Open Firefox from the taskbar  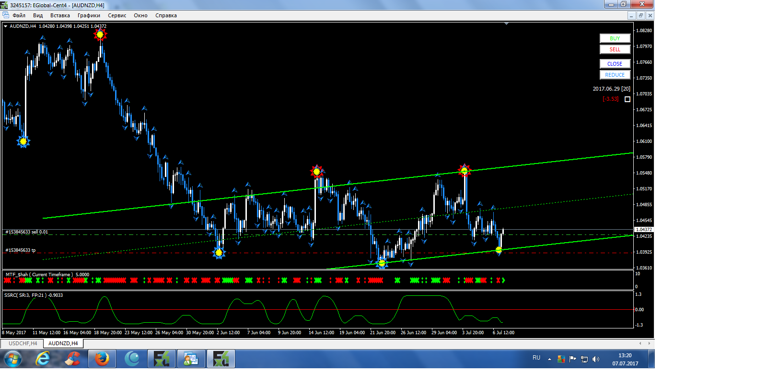(102, 359)
